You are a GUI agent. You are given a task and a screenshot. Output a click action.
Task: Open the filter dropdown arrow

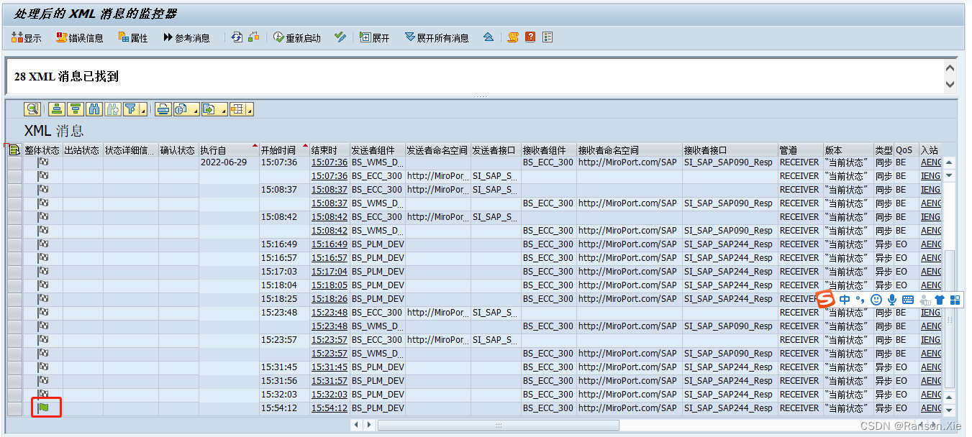142,109
